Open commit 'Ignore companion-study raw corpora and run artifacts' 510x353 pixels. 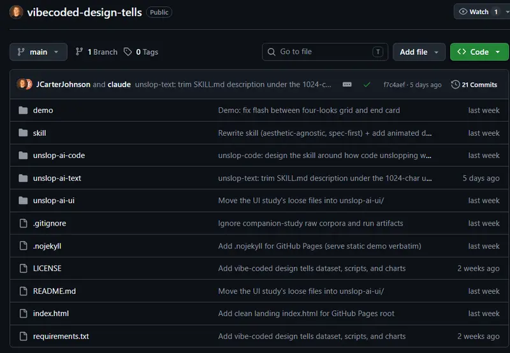pyautogui.click(x=310, y=223)
